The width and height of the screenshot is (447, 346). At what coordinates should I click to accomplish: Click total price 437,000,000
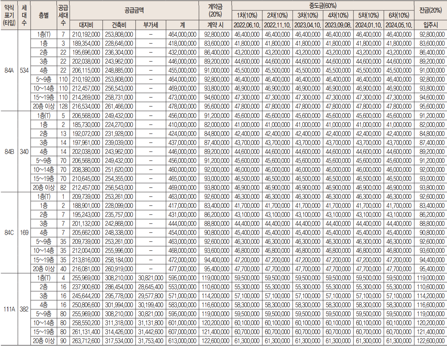(182, 142)
